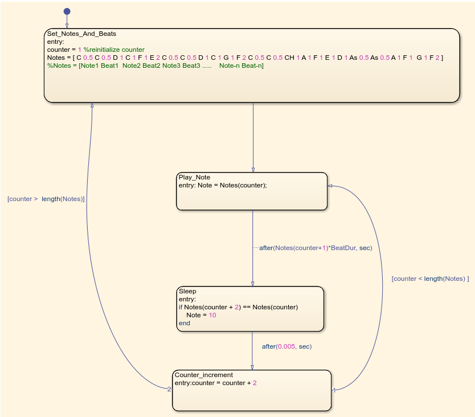Click the default transition starting dot
The image size is (475, 417).
pos(67,11)
